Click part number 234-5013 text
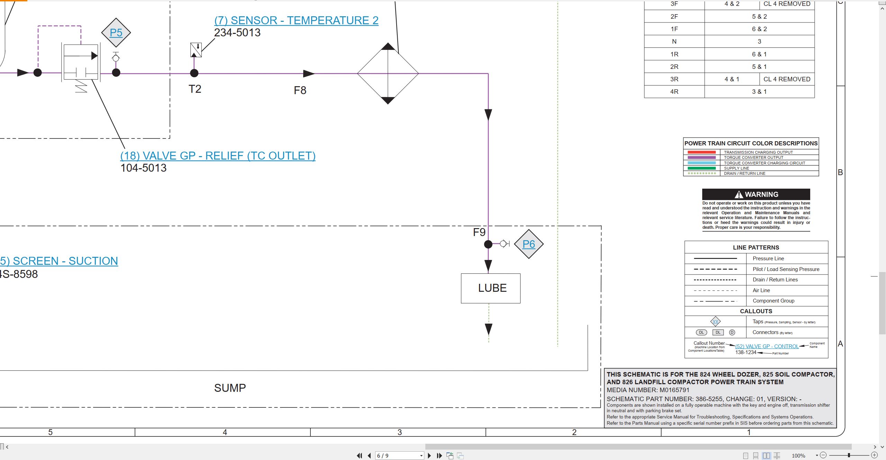This screenshot has height=460, width=886. click(x=237, y=33)
